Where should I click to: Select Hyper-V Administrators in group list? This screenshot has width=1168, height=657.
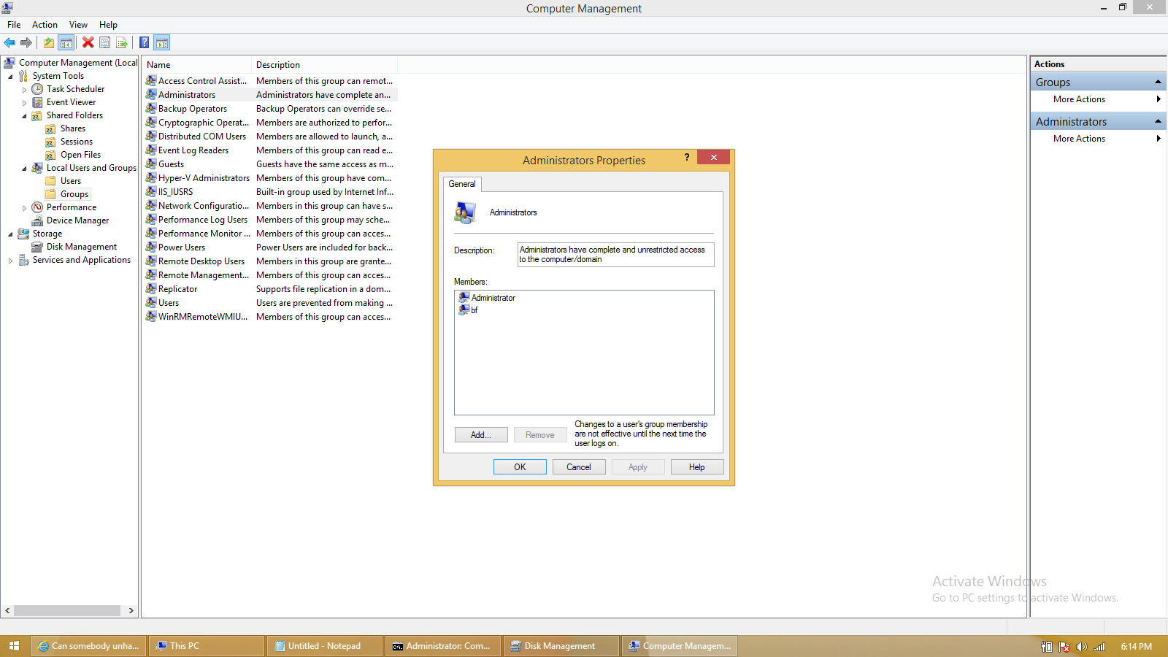204,178
